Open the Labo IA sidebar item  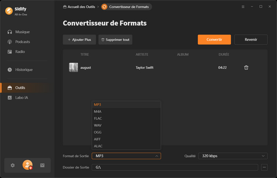click(x=21, y=97)
